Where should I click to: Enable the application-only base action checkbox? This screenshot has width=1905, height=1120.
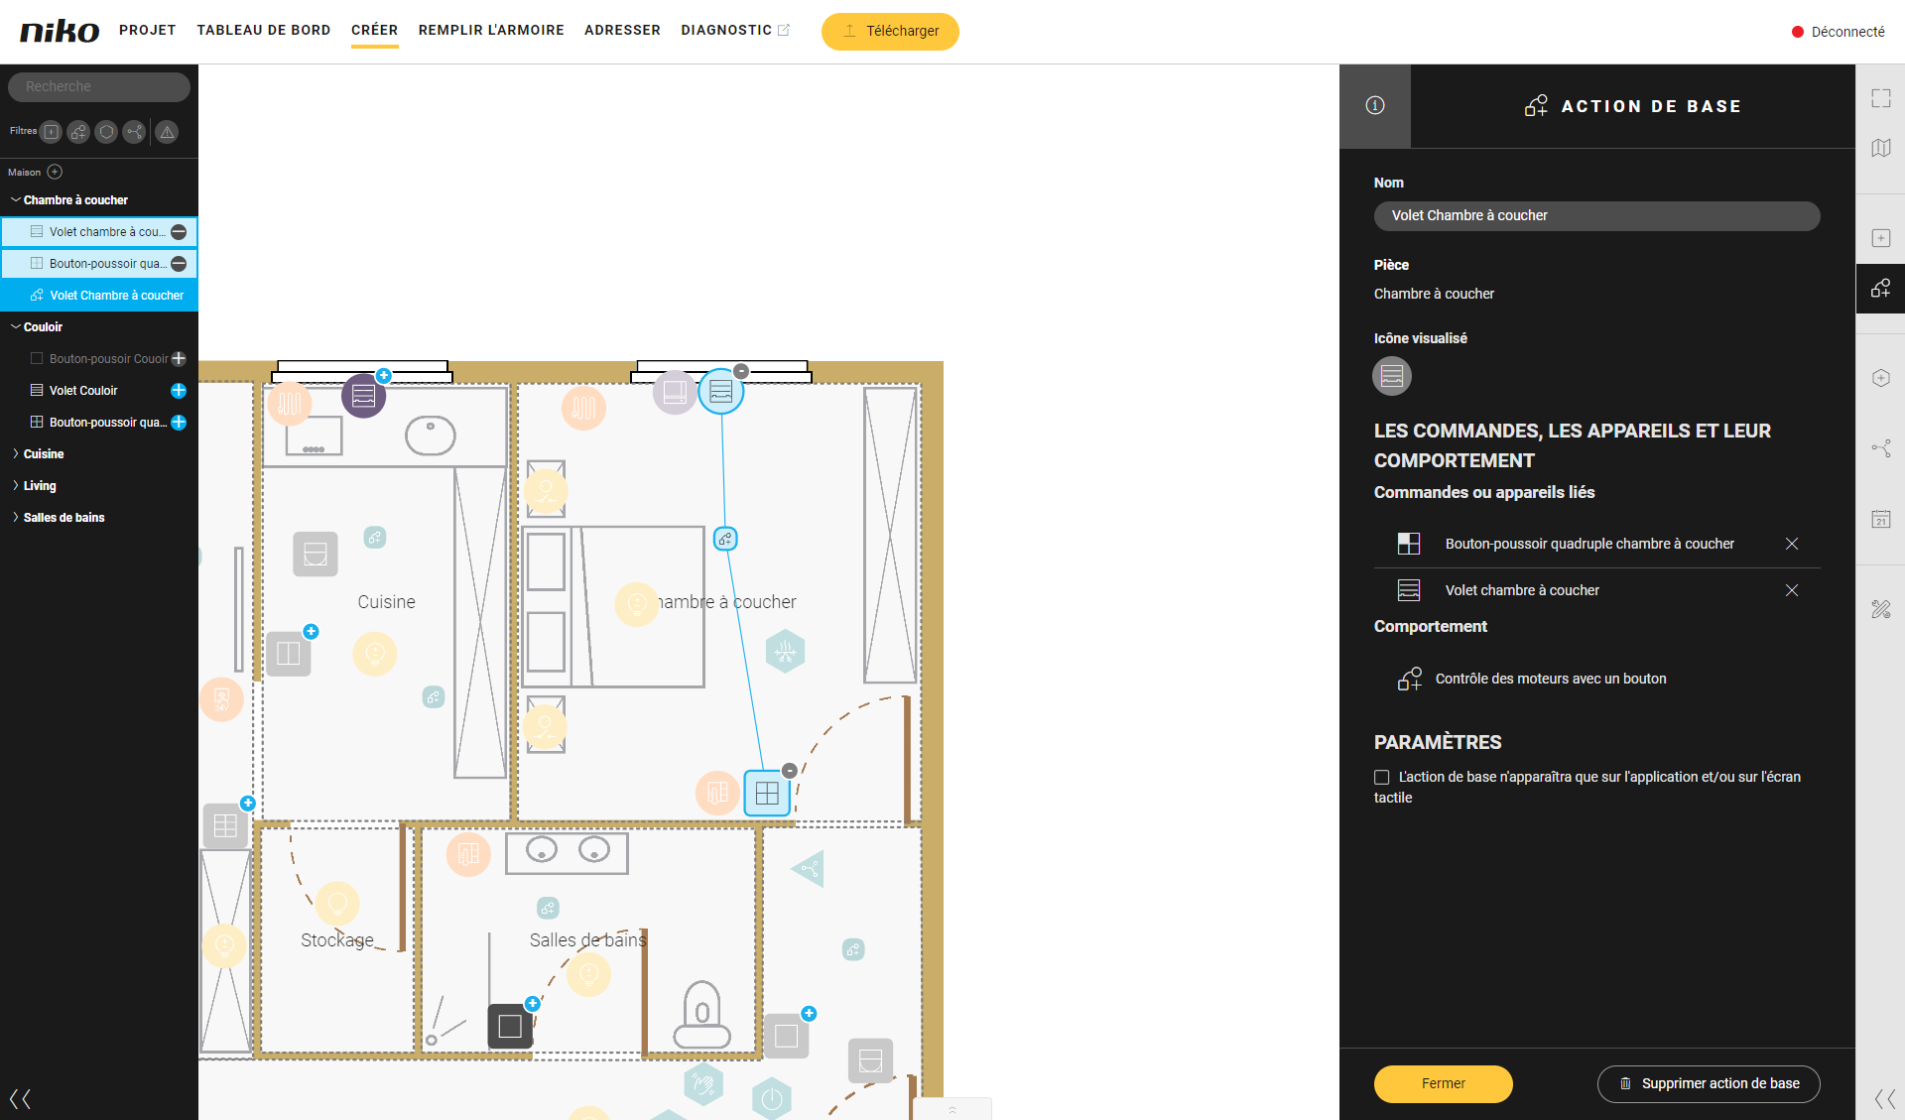point(1381,777)
